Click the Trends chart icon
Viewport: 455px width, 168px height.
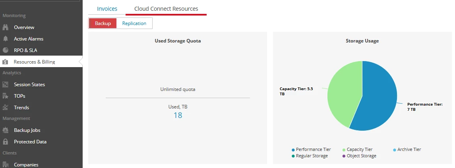point(6,108)
